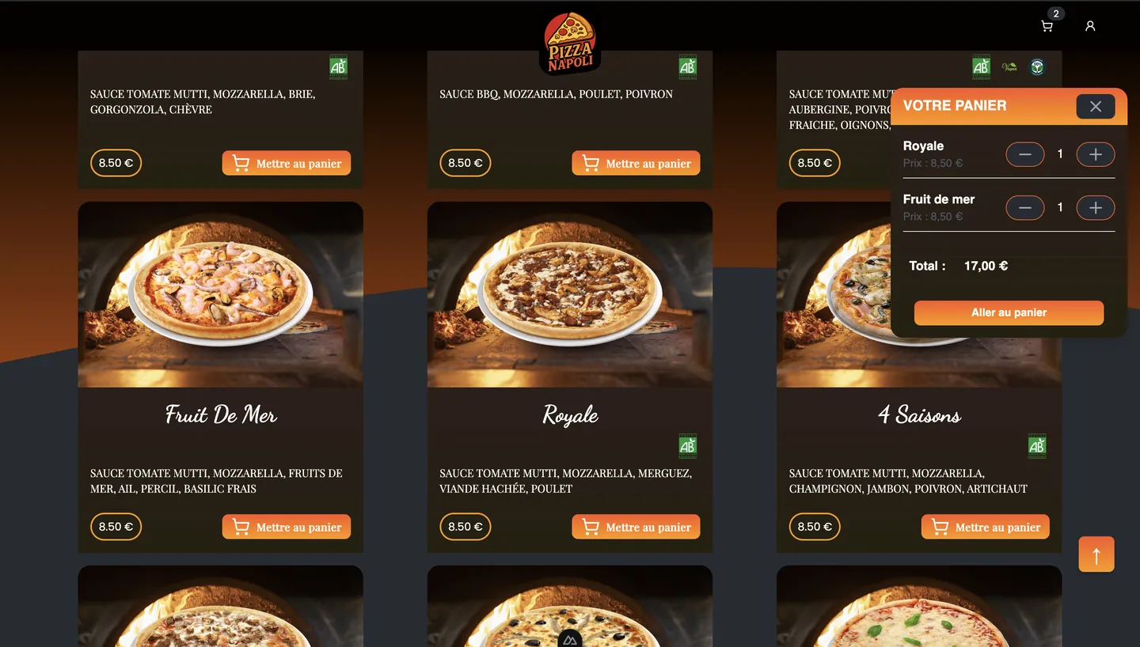Open the user account icon
Viewport: 1140px width, 647px height.
coord(1090,26)
